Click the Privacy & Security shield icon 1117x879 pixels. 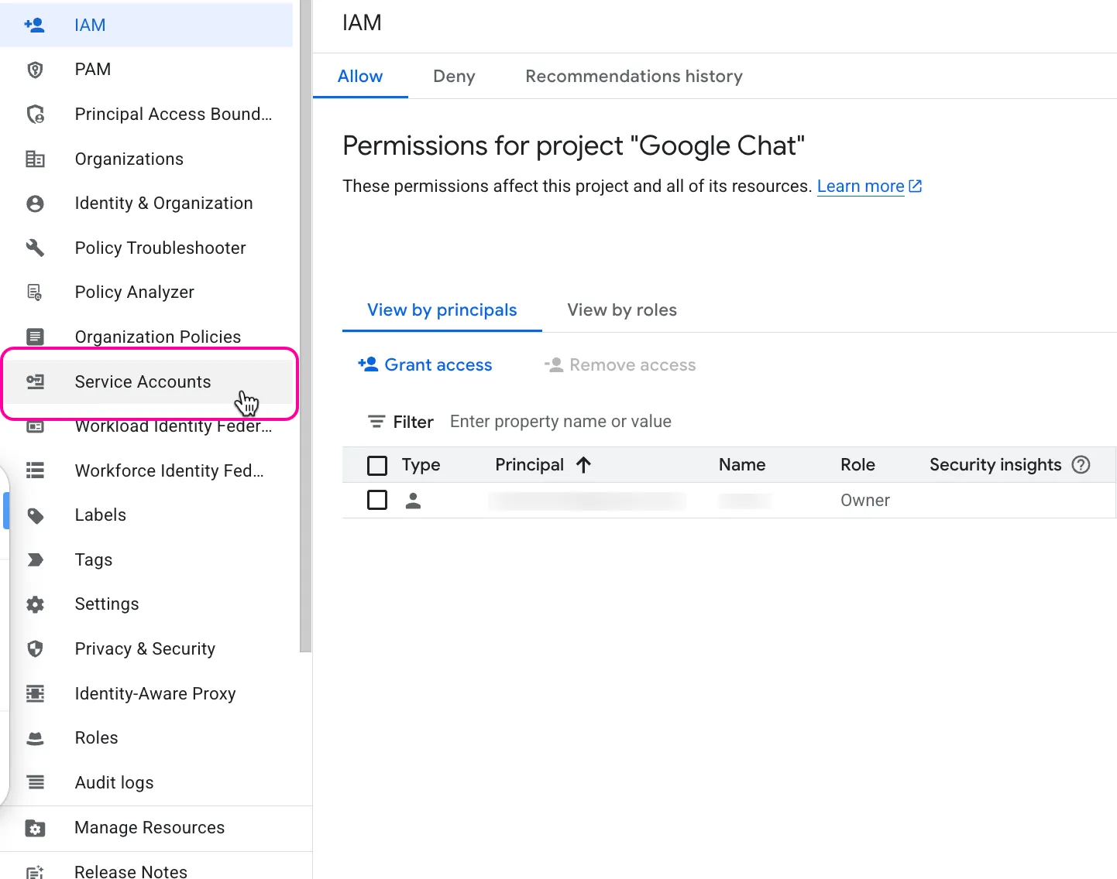click(x=35, y=649)
